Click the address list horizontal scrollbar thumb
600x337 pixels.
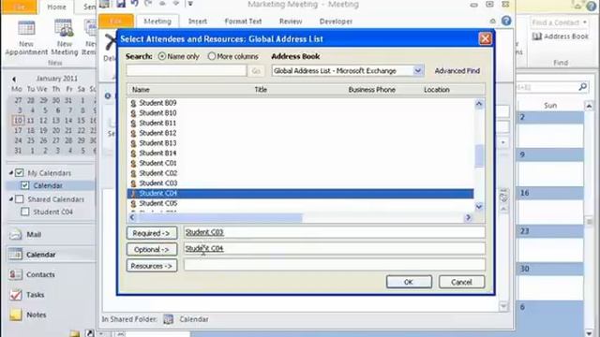(x=220, y=217)
